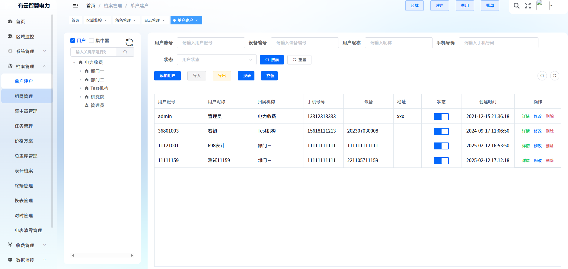
Task: Click the sidebar collapse hamburger icon
Action: point(75,5)
